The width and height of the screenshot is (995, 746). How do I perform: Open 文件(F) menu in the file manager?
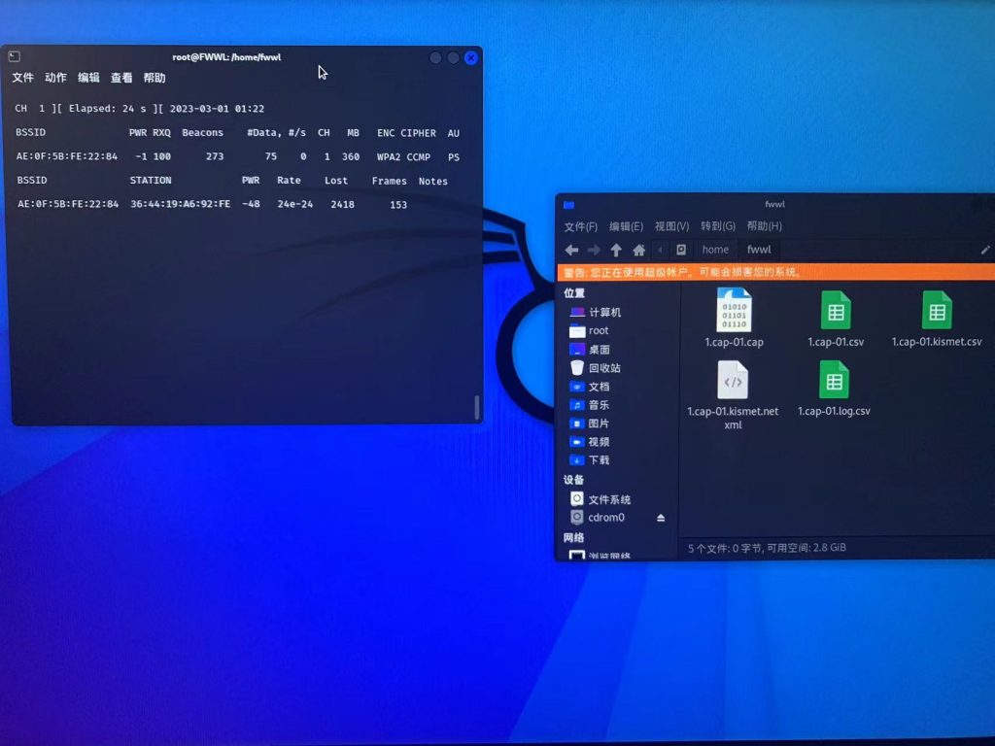point(581,226)
